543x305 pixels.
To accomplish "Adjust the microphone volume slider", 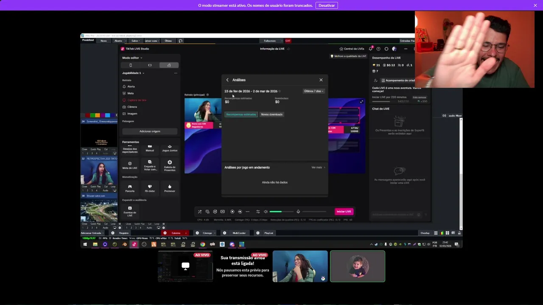I will tap(314, 212).
